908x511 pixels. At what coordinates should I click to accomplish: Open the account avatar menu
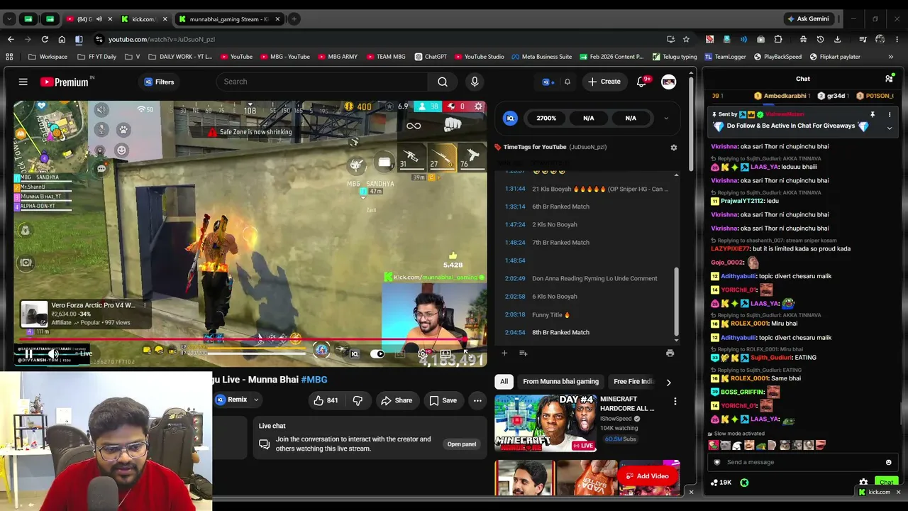(x=668, y=82)
